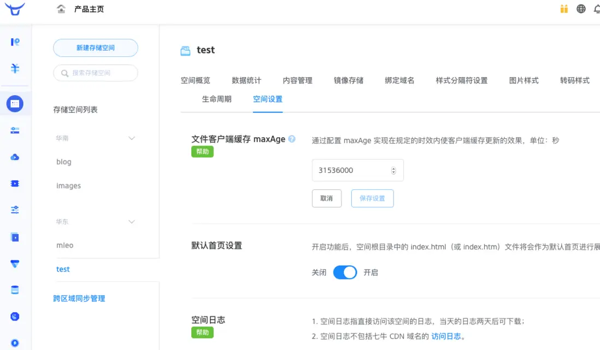Select the blog bucket
Viewport: 600px width, 350px height.
pos(64,162)
